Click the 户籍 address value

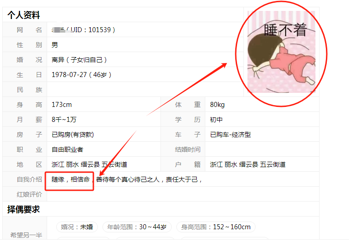click(248, 164)
